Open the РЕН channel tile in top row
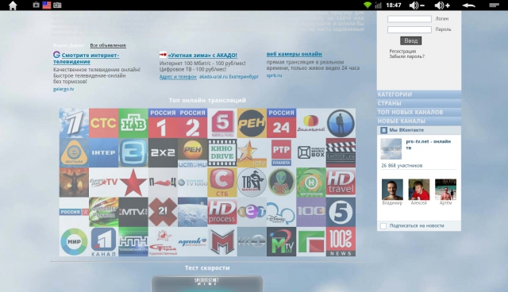 [252, 123]
